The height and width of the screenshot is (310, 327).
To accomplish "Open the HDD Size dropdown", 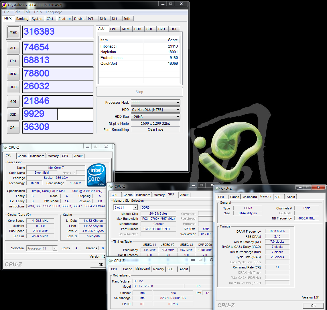I will (155, 117).
